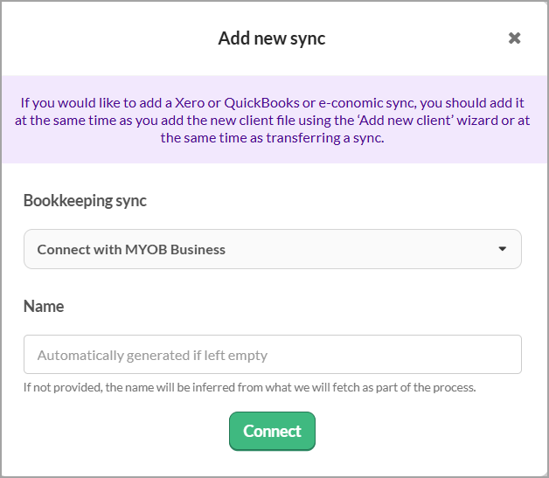Click the green Connect button
Viewport: 549px width, 478px height.
coord(272,432)
